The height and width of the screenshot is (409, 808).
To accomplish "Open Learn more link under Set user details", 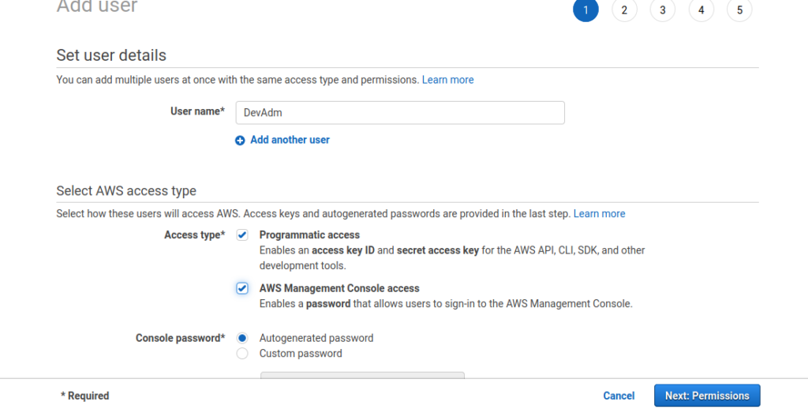I will (x=448, y=80).
